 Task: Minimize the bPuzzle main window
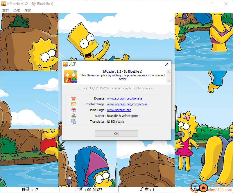coord(200,4)
